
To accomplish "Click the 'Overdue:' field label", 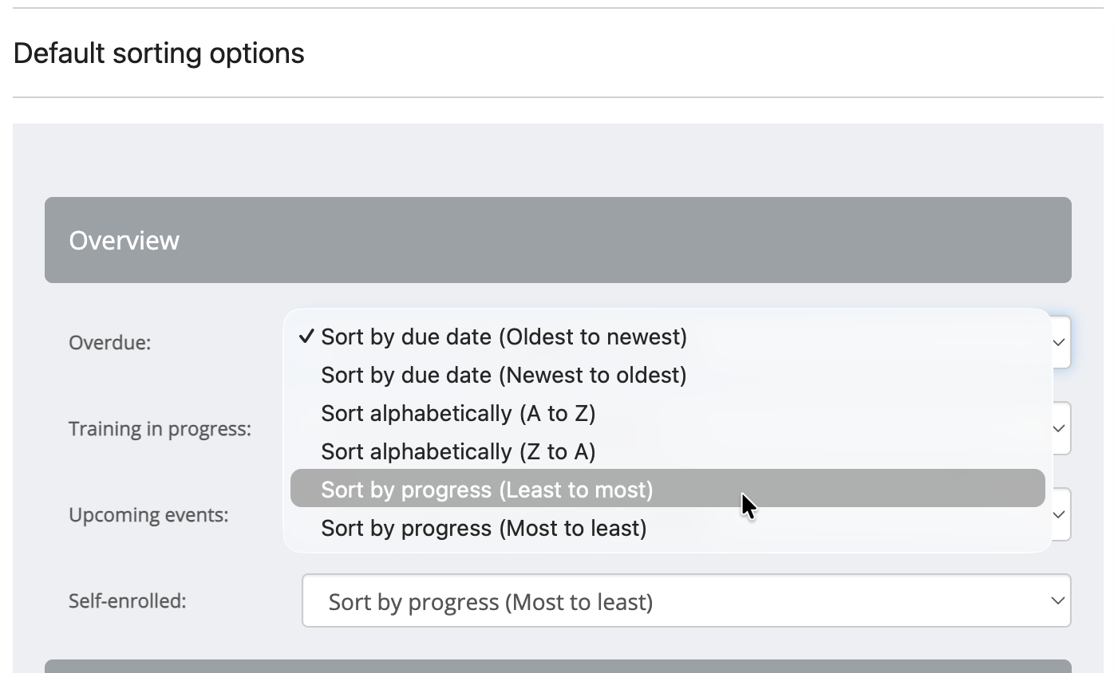I will pos(109,343).
